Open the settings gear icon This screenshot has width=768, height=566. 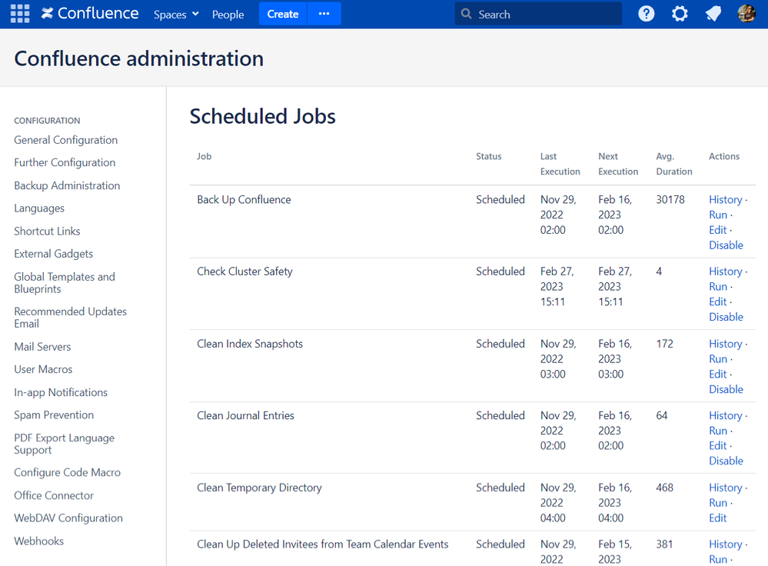[680, 14]
